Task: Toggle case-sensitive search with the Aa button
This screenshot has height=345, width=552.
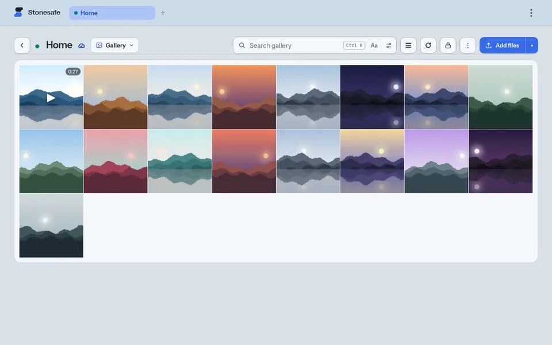Action: tap(374, 45)
